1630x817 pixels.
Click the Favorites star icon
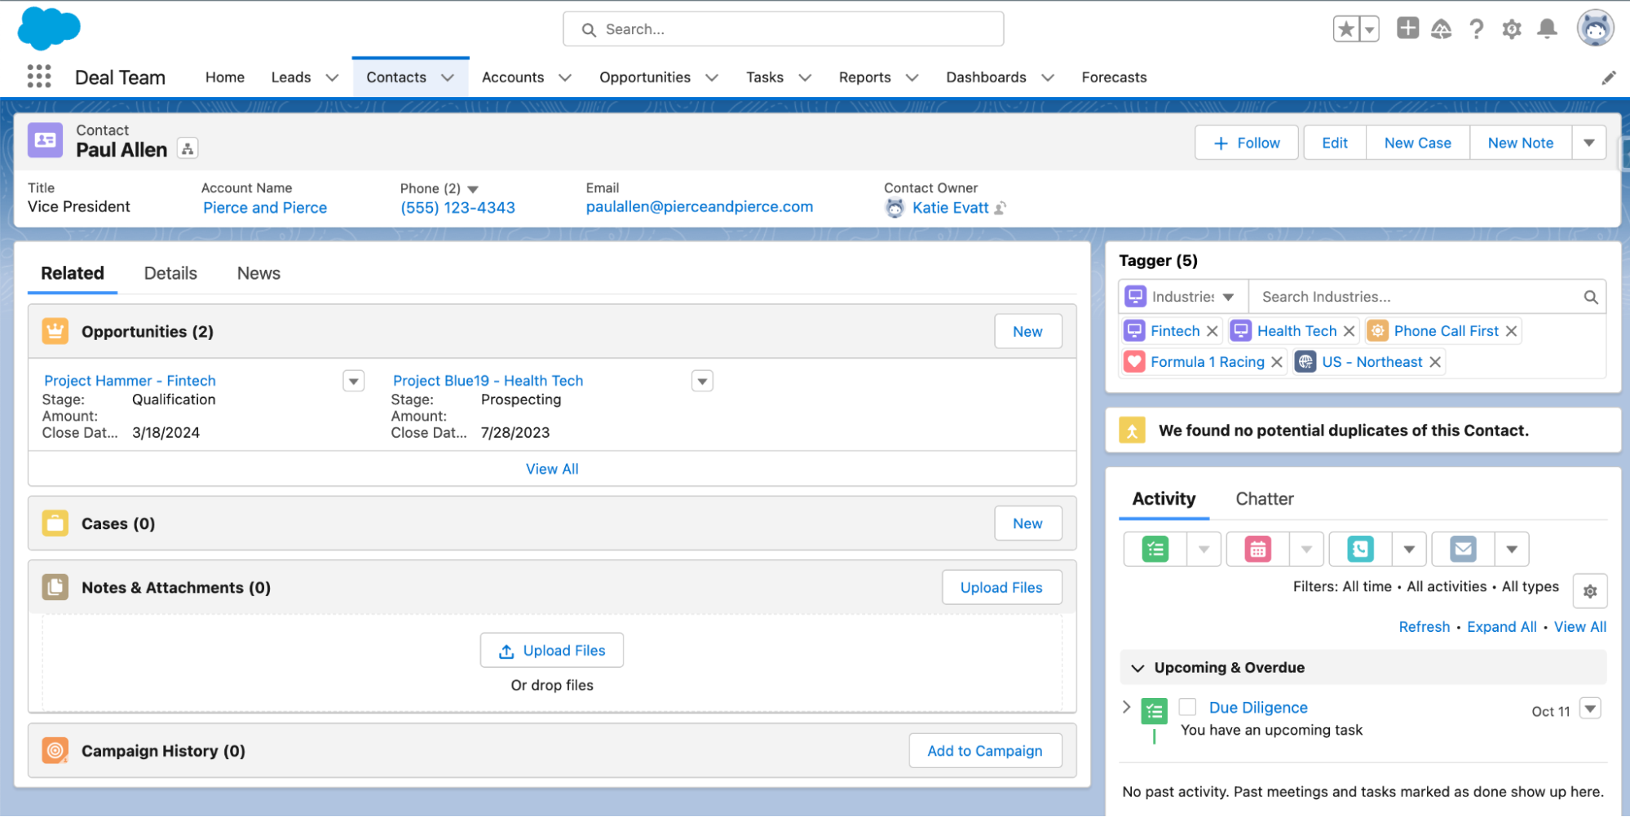coord(1346,29)
